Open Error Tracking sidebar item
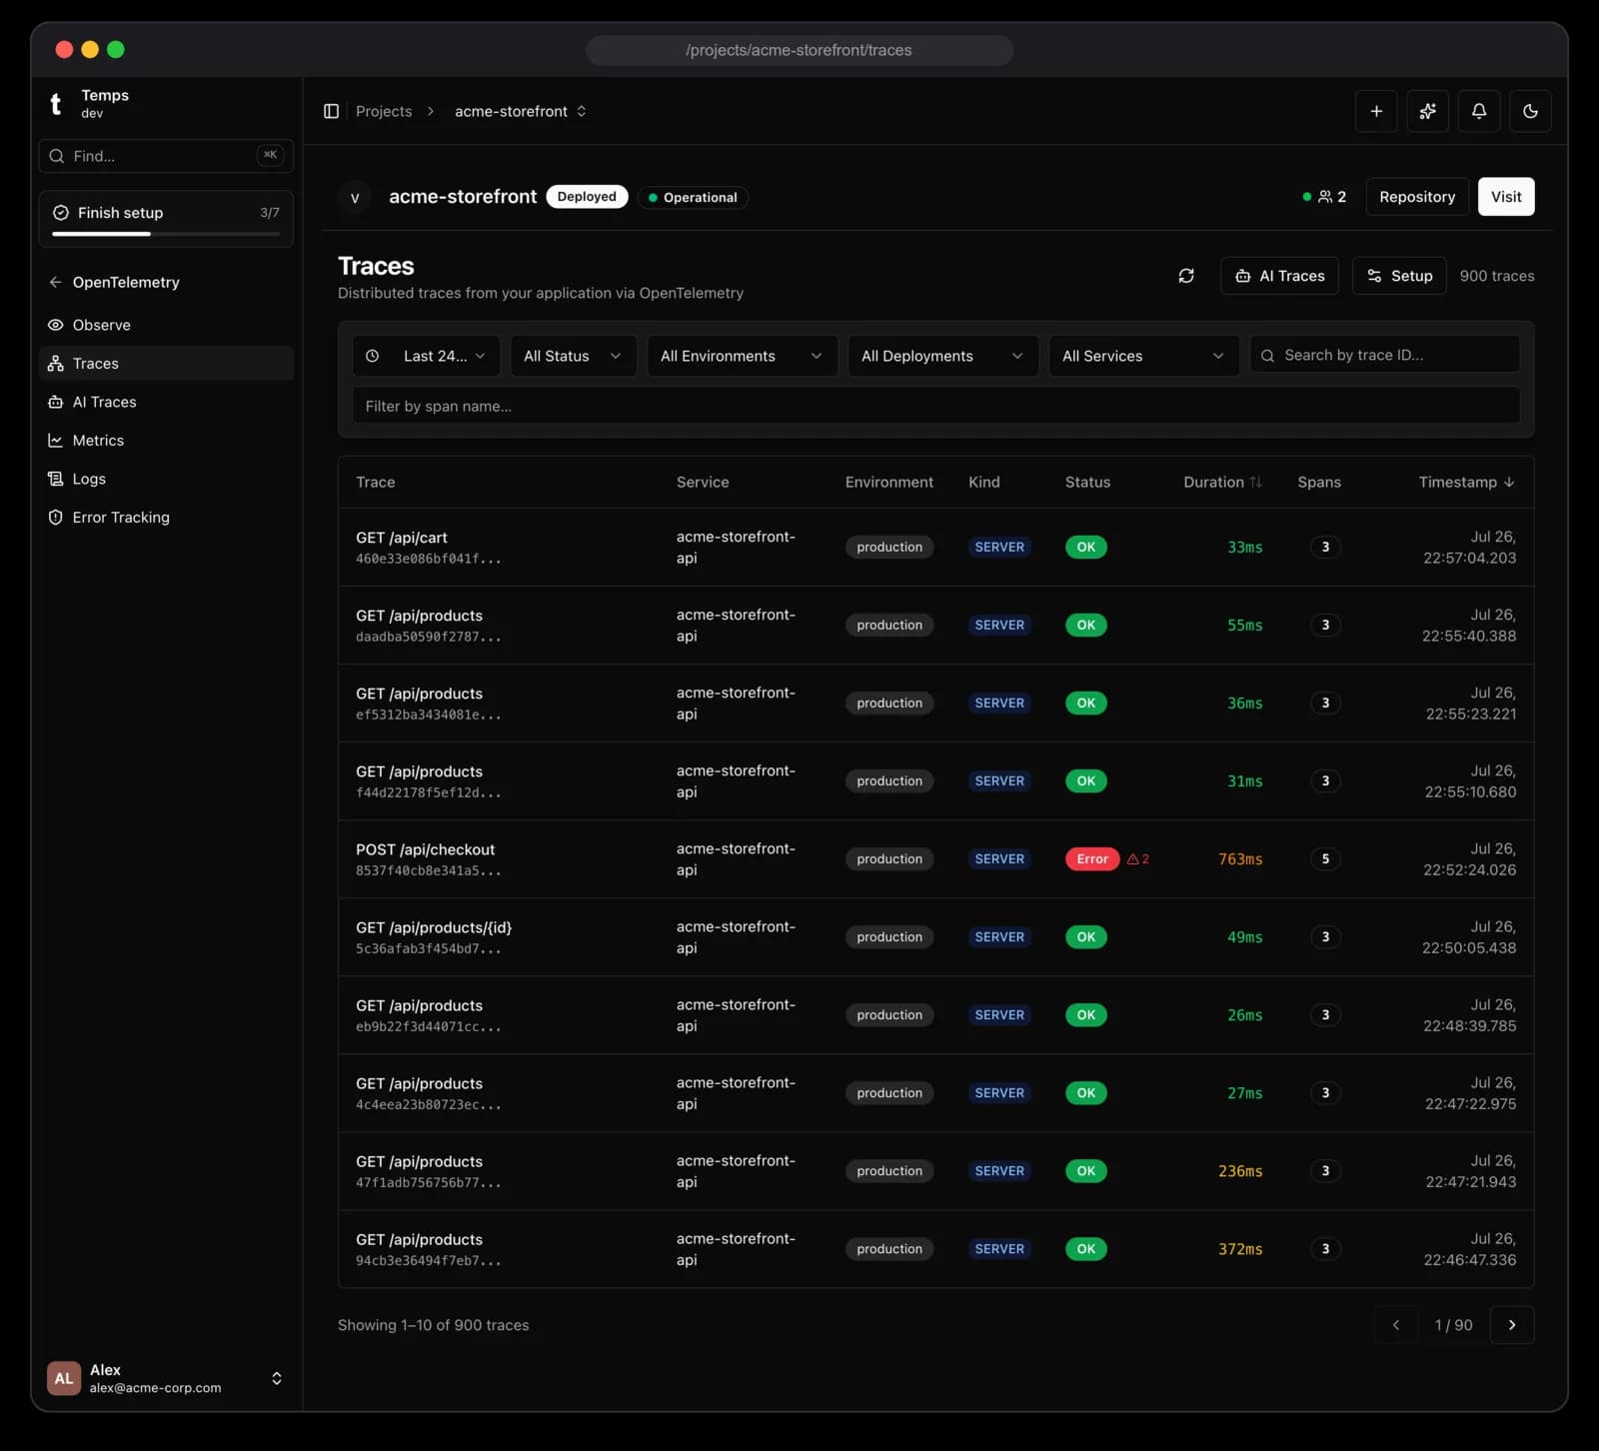This screenshot has width=1599, height=1451. (x=166, y=517)
